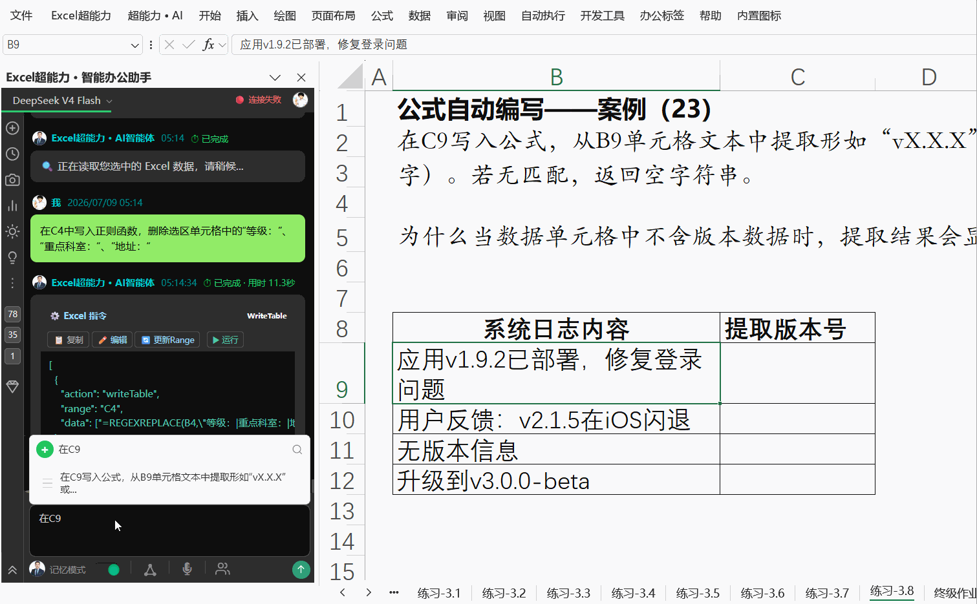
Task: Open the 文件 menu
Action: click(x=21, y=16)
